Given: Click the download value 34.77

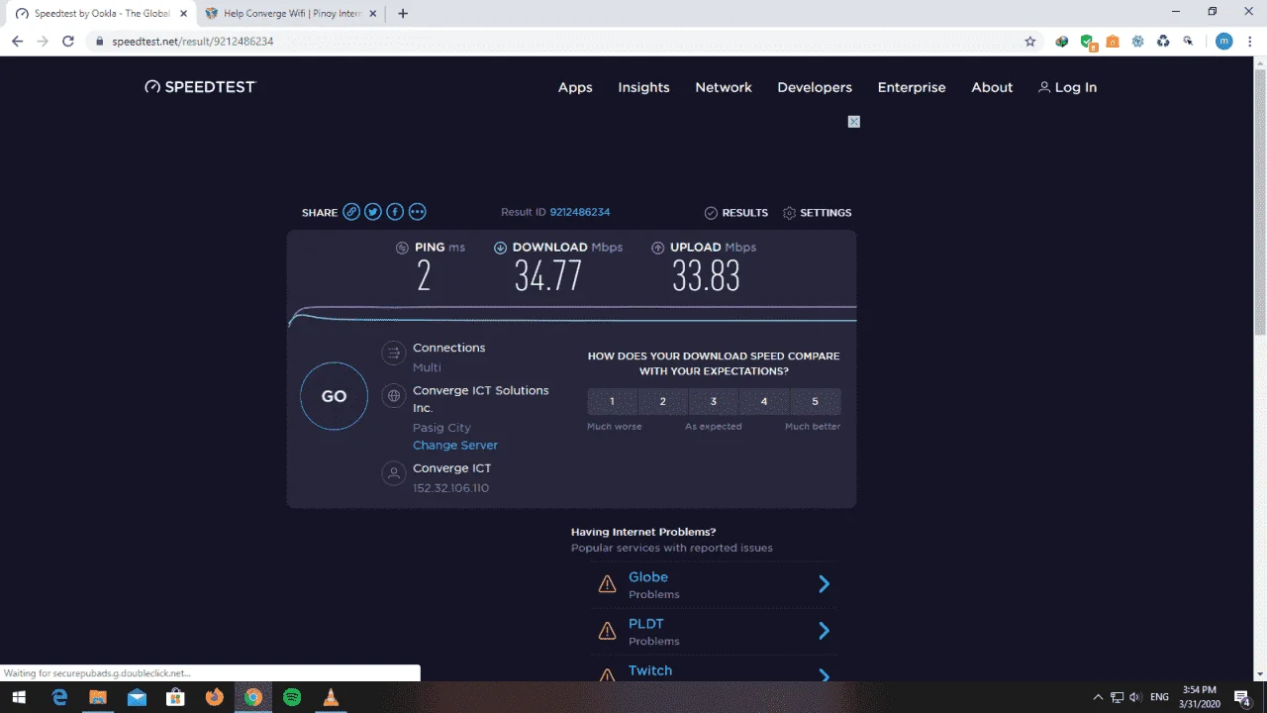Looking at the screenshot, I should [x=548, y=276].
